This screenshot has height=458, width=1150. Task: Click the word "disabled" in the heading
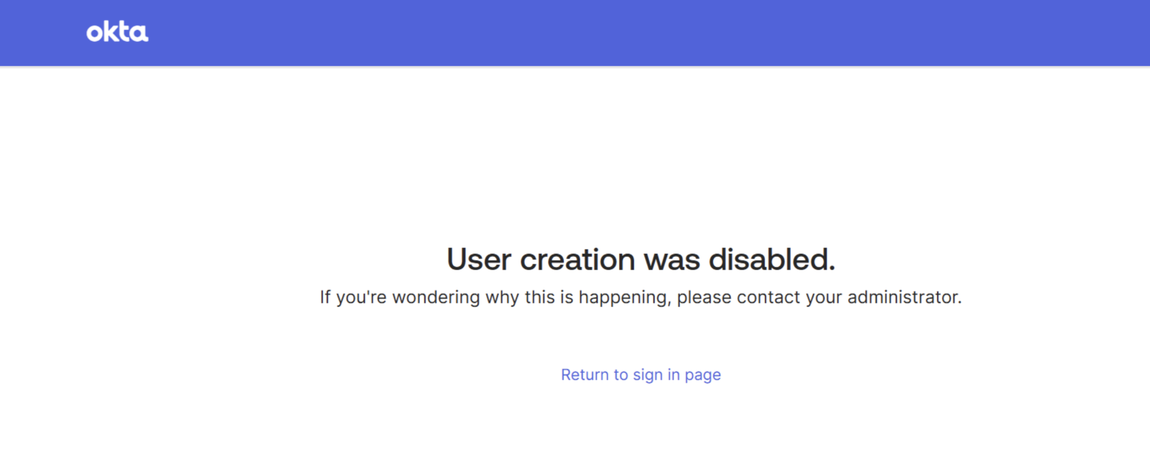point(771,259)
